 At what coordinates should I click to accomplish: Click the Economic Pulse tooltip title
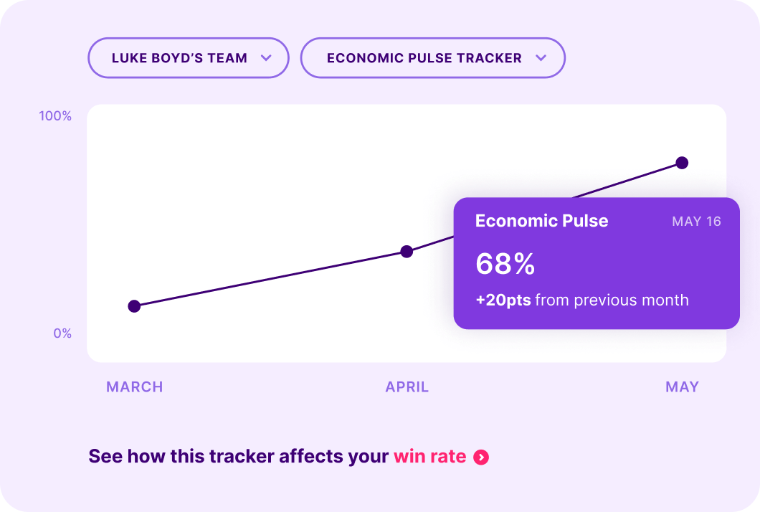(x=541, y=221)
